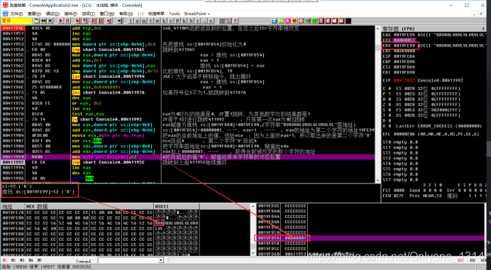The width and height of the screenshot is (491, 270).
Task: Trace into with third red step icon
Action: (x=94, y=21)
